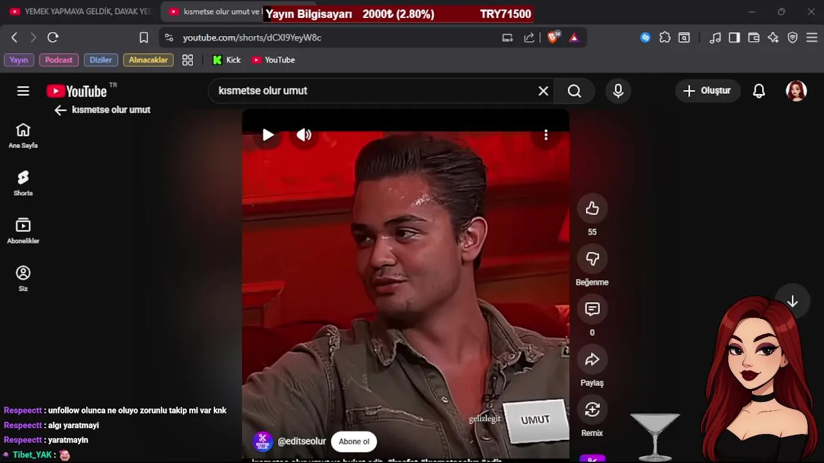
Task: Open the browser main hamburger menu
Action: point(812,38)
